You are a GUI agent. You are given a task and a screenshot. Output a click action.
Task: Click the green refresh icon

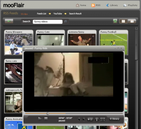(x=115, y=21)
